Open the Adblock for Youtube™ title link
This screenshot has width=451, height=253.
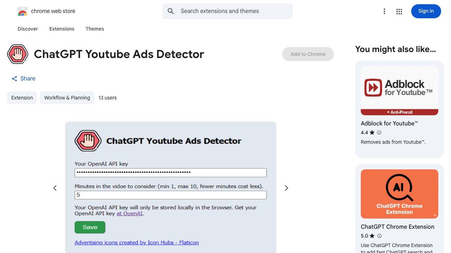(389, 123)
